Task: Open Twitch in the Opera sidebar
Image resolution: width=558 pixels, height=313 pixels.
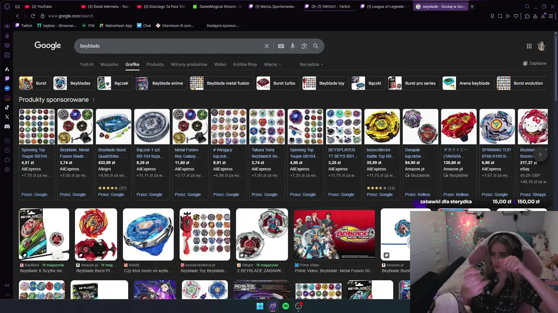Action: click(x=7, y=79)
